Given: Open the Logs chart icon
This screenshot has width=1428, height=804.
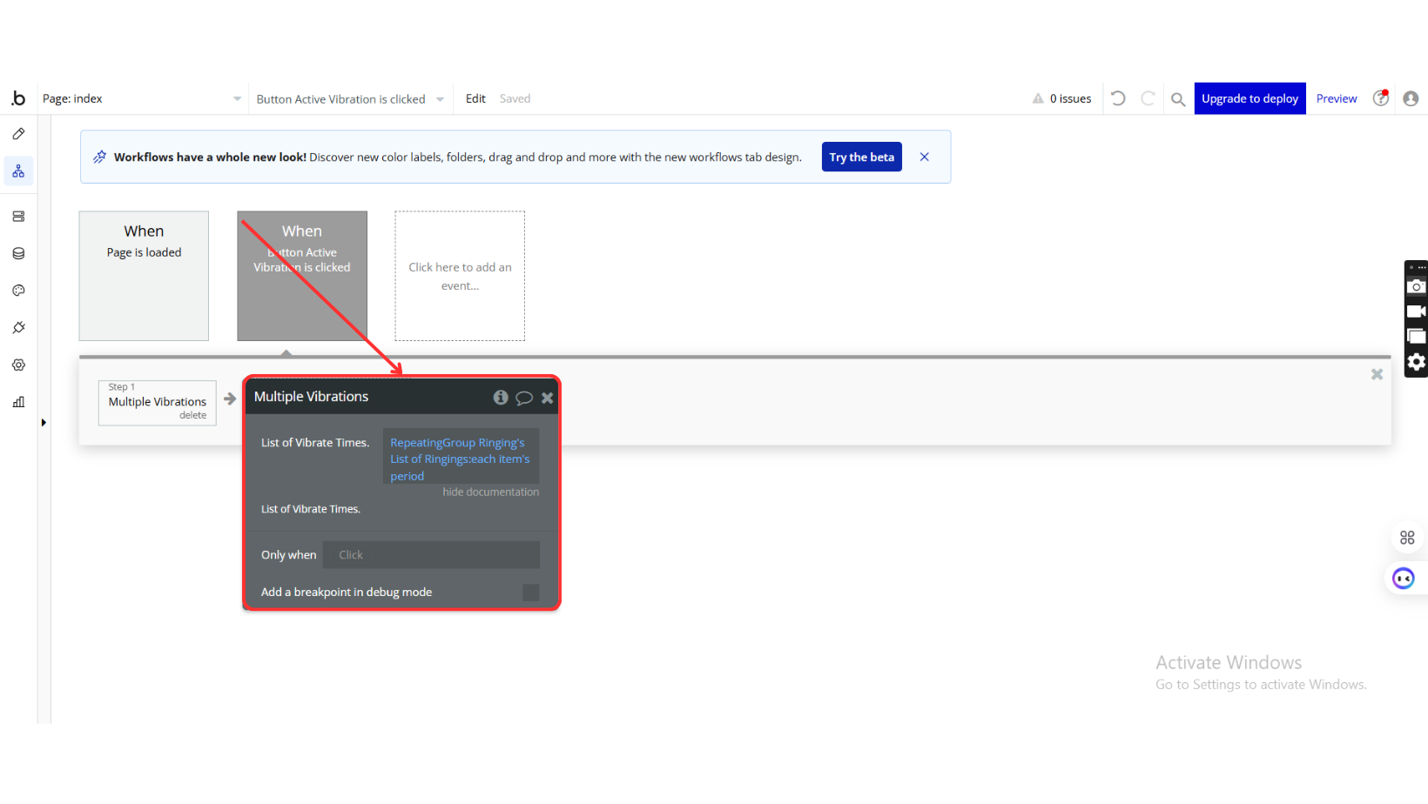Looking at the screenshot, I should (x=18, y=402).
